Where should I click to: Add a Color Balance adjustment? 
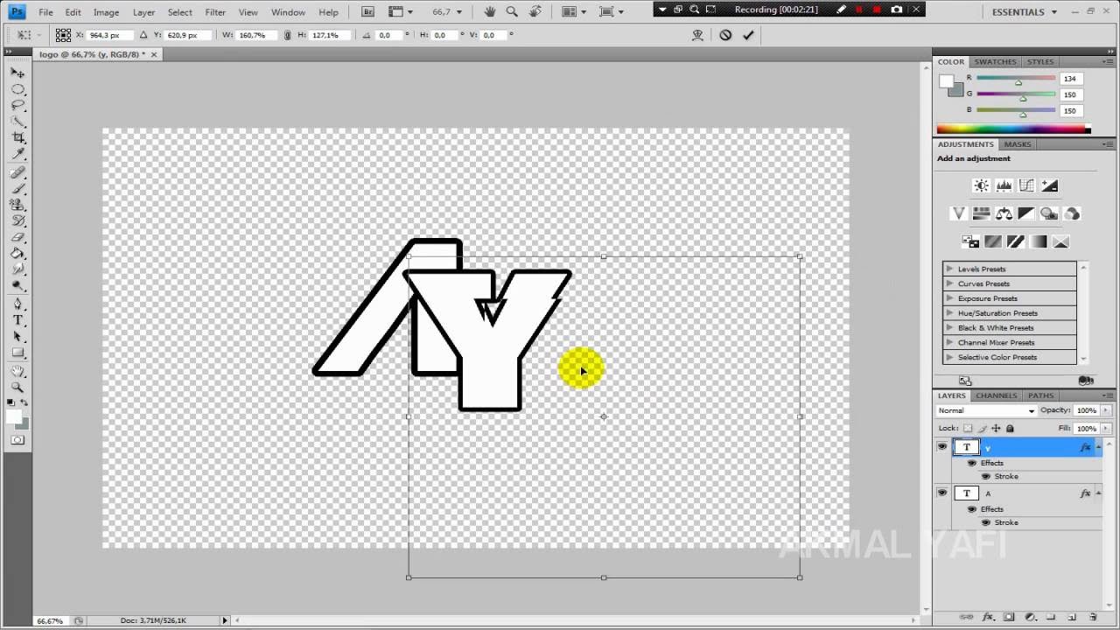click(x=1004, y=213)
